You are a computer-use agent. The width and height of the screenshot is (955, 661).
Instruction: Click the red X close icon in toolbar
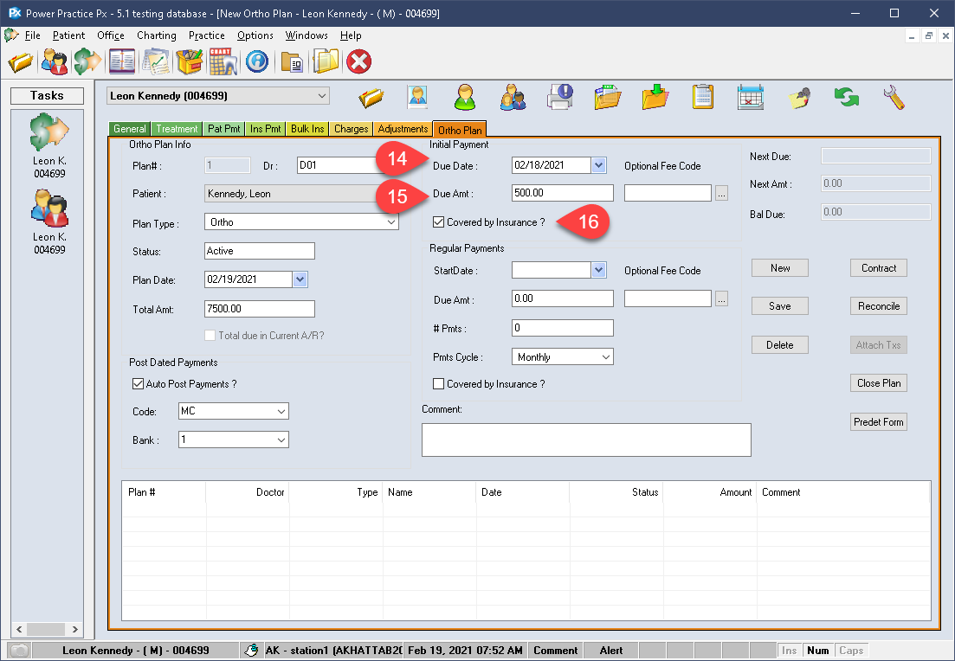coord(358,62)
